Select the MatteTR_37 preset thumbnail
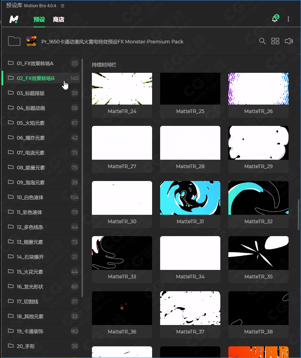 [190, 308]
